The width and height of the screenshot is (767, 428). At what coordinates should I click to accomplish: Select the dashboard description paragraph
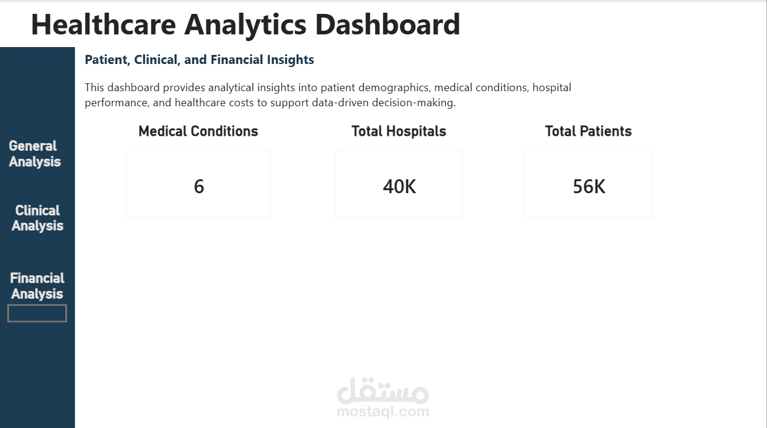328,95
